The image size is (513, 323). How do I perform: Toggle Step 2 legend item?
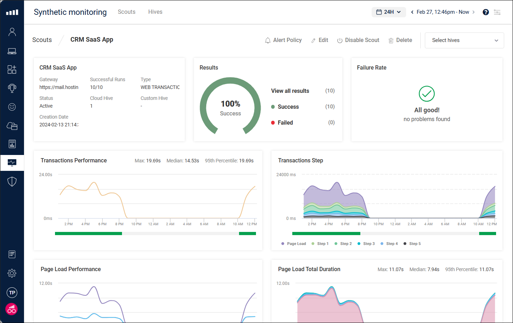pyautogui.click(x=343, y=244)
